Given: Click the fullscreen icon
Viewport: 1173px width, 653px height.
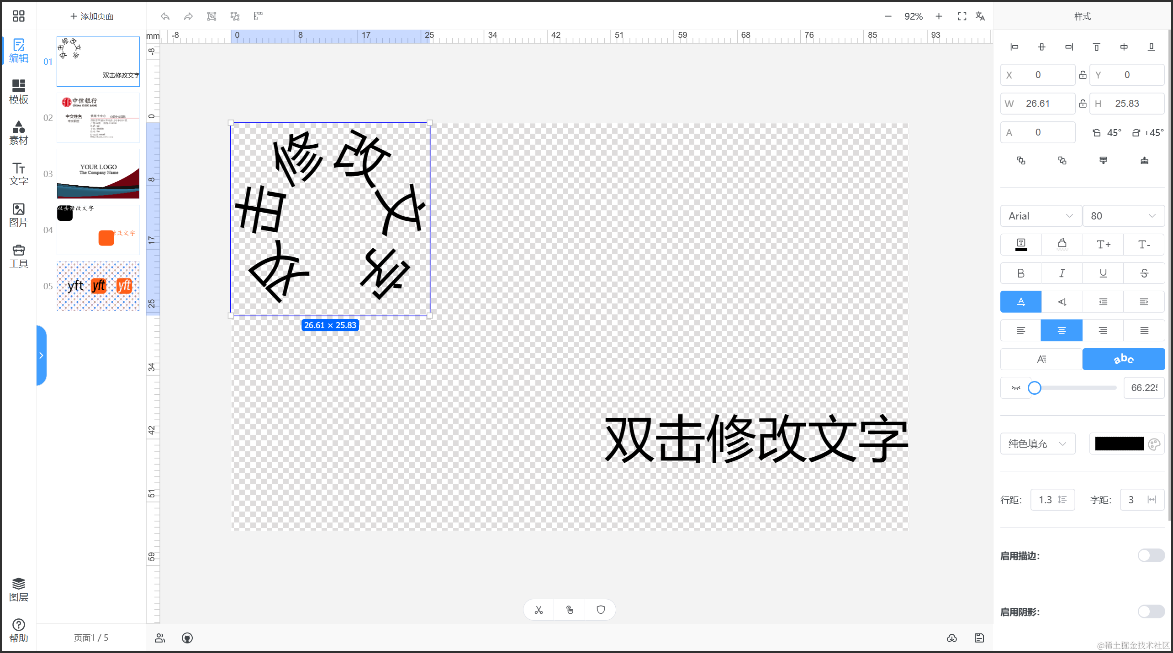Looking at the screenshot, I should [962, 16].
